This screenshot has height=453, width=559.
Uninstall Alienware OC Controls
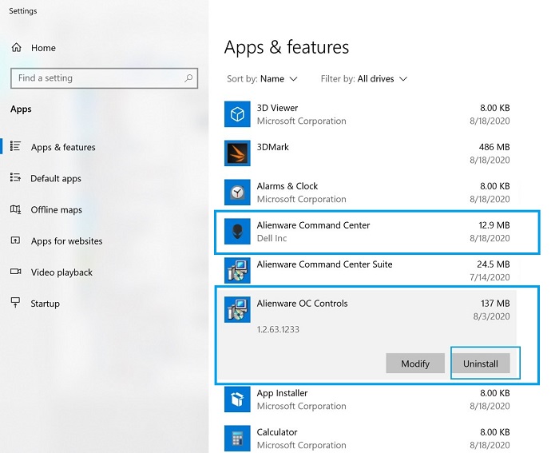(x=481, y=364)
